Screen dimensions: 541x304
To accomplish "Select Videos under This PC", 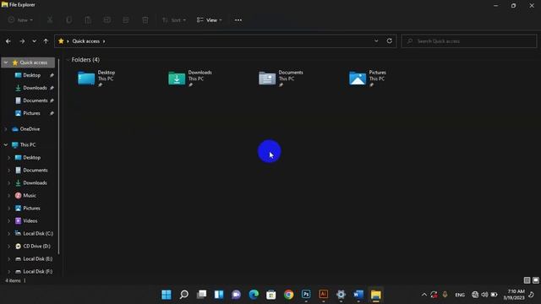I will pos(30,221).
